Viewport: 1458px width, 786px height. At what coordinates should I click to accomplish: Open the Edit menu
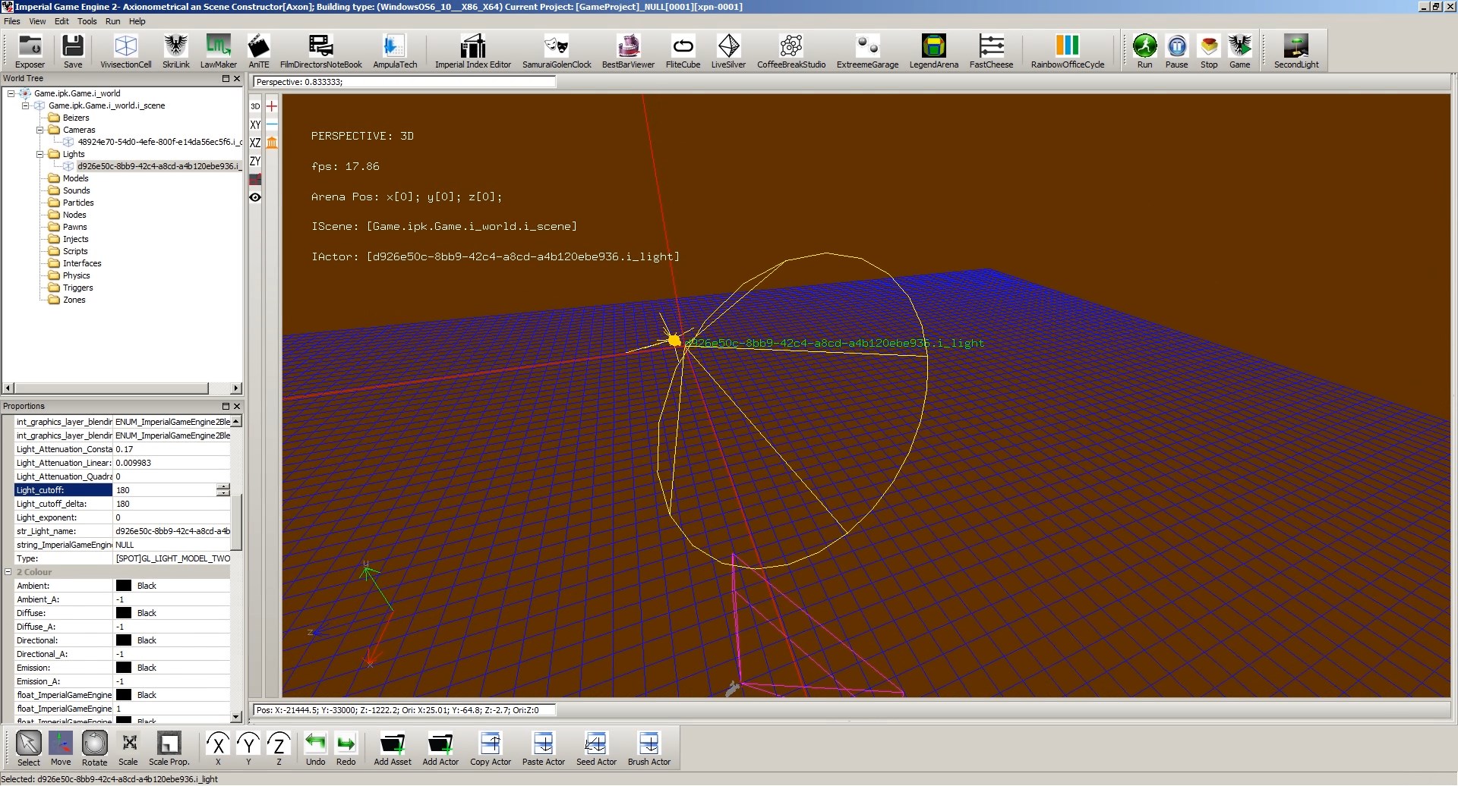[x=62, y=21]
